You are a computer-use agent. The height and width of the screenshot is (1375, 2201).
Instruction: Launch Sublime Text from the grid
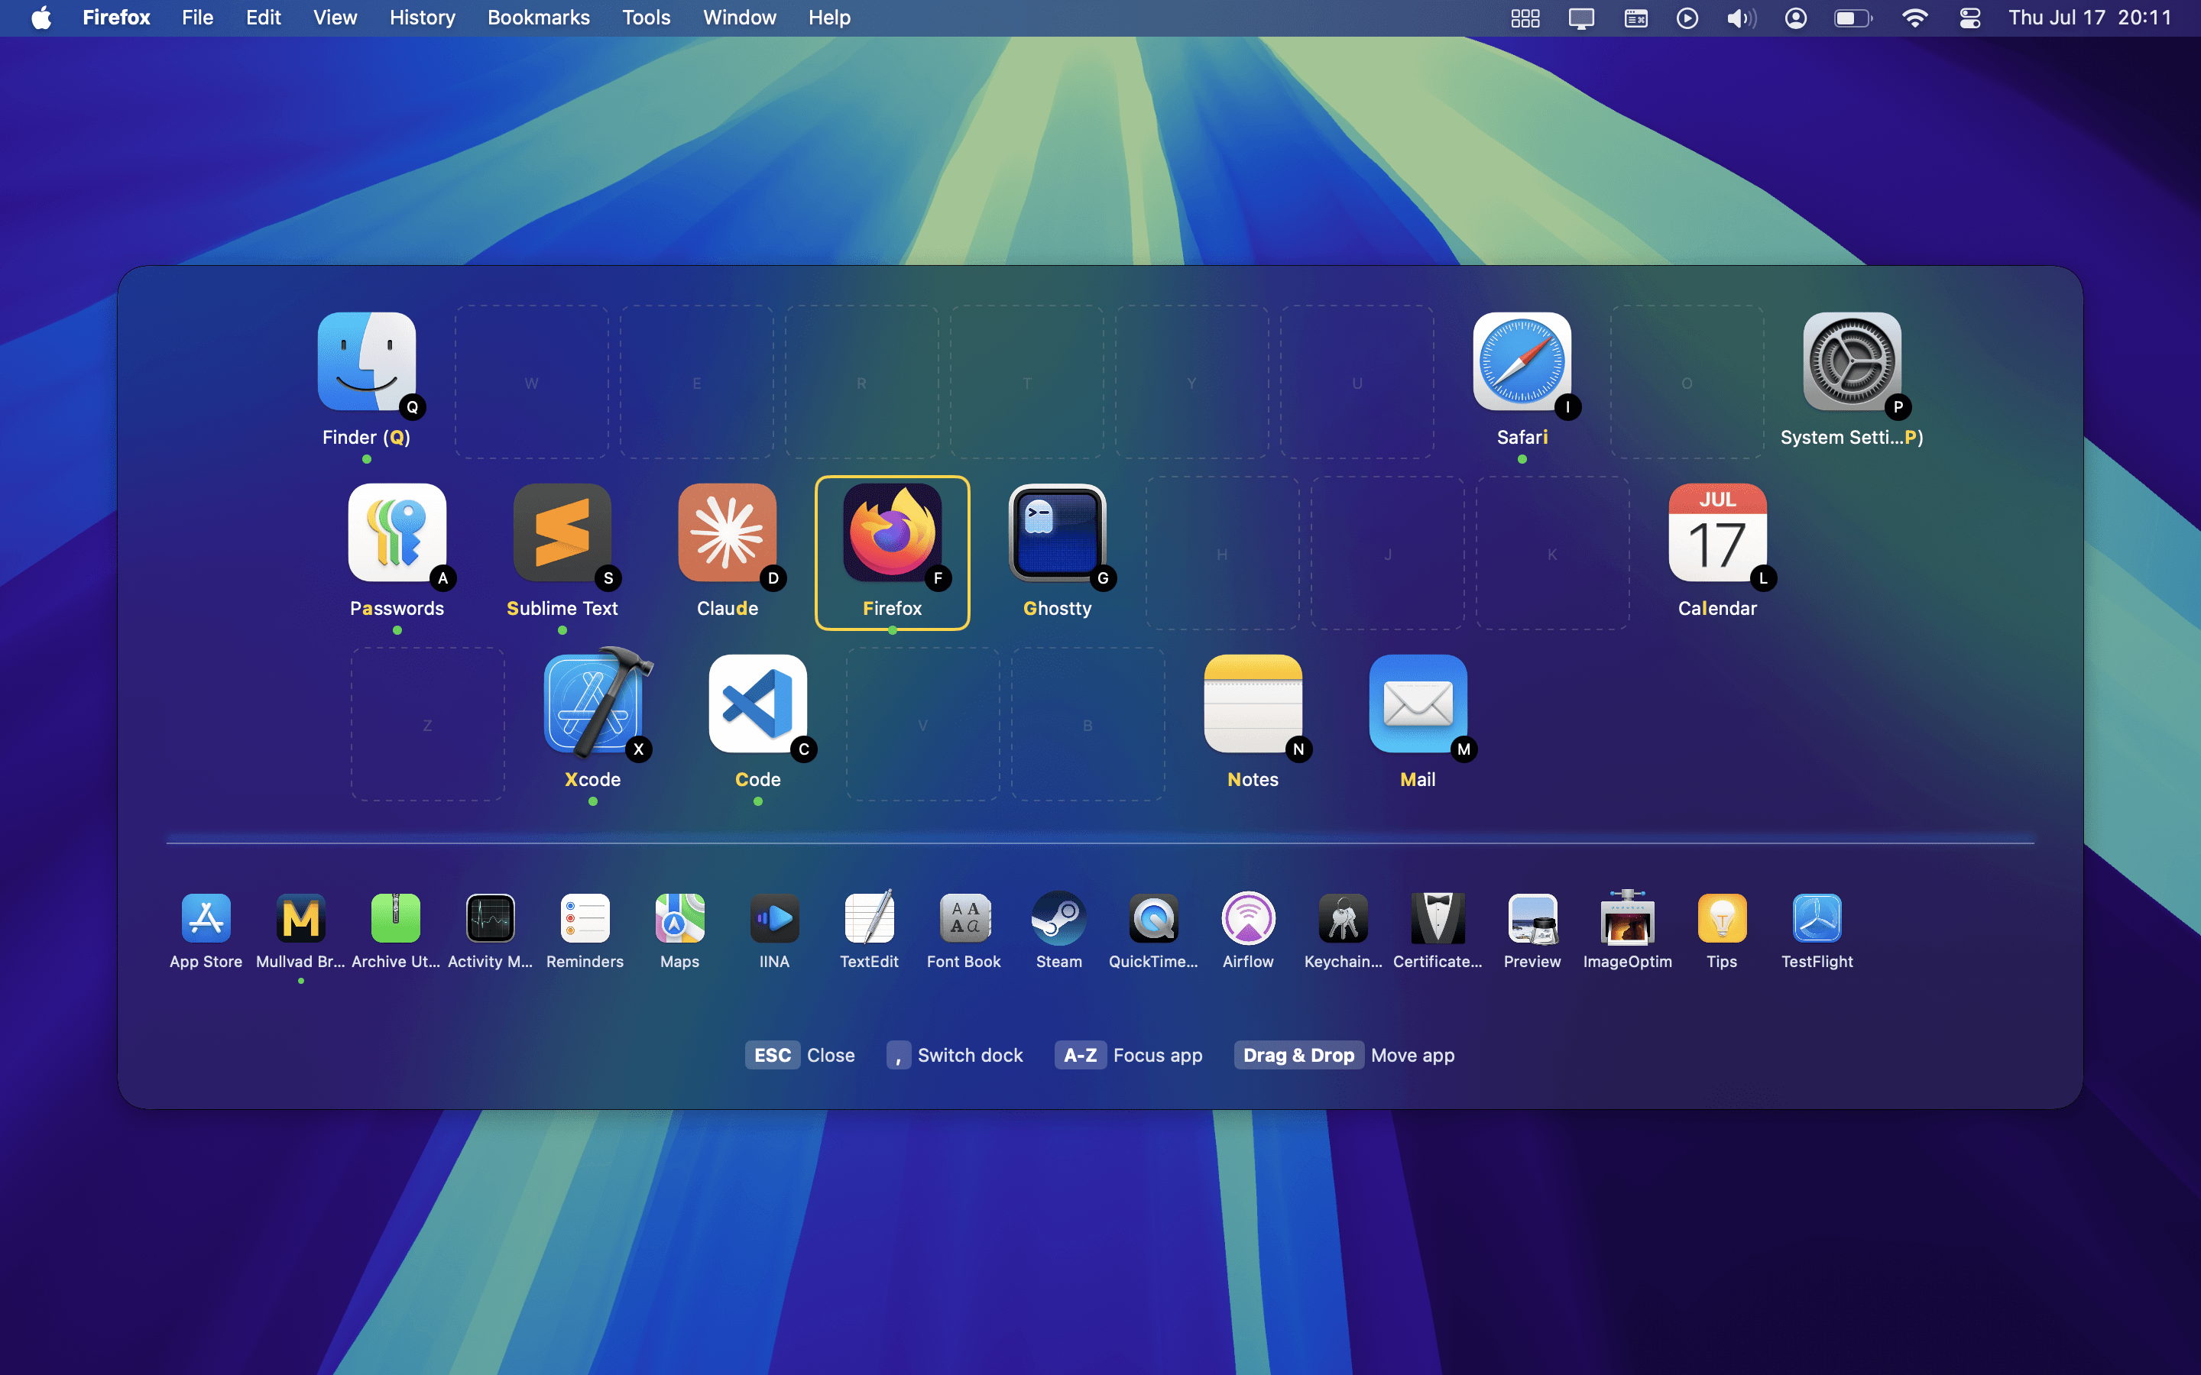coord(562,533)
